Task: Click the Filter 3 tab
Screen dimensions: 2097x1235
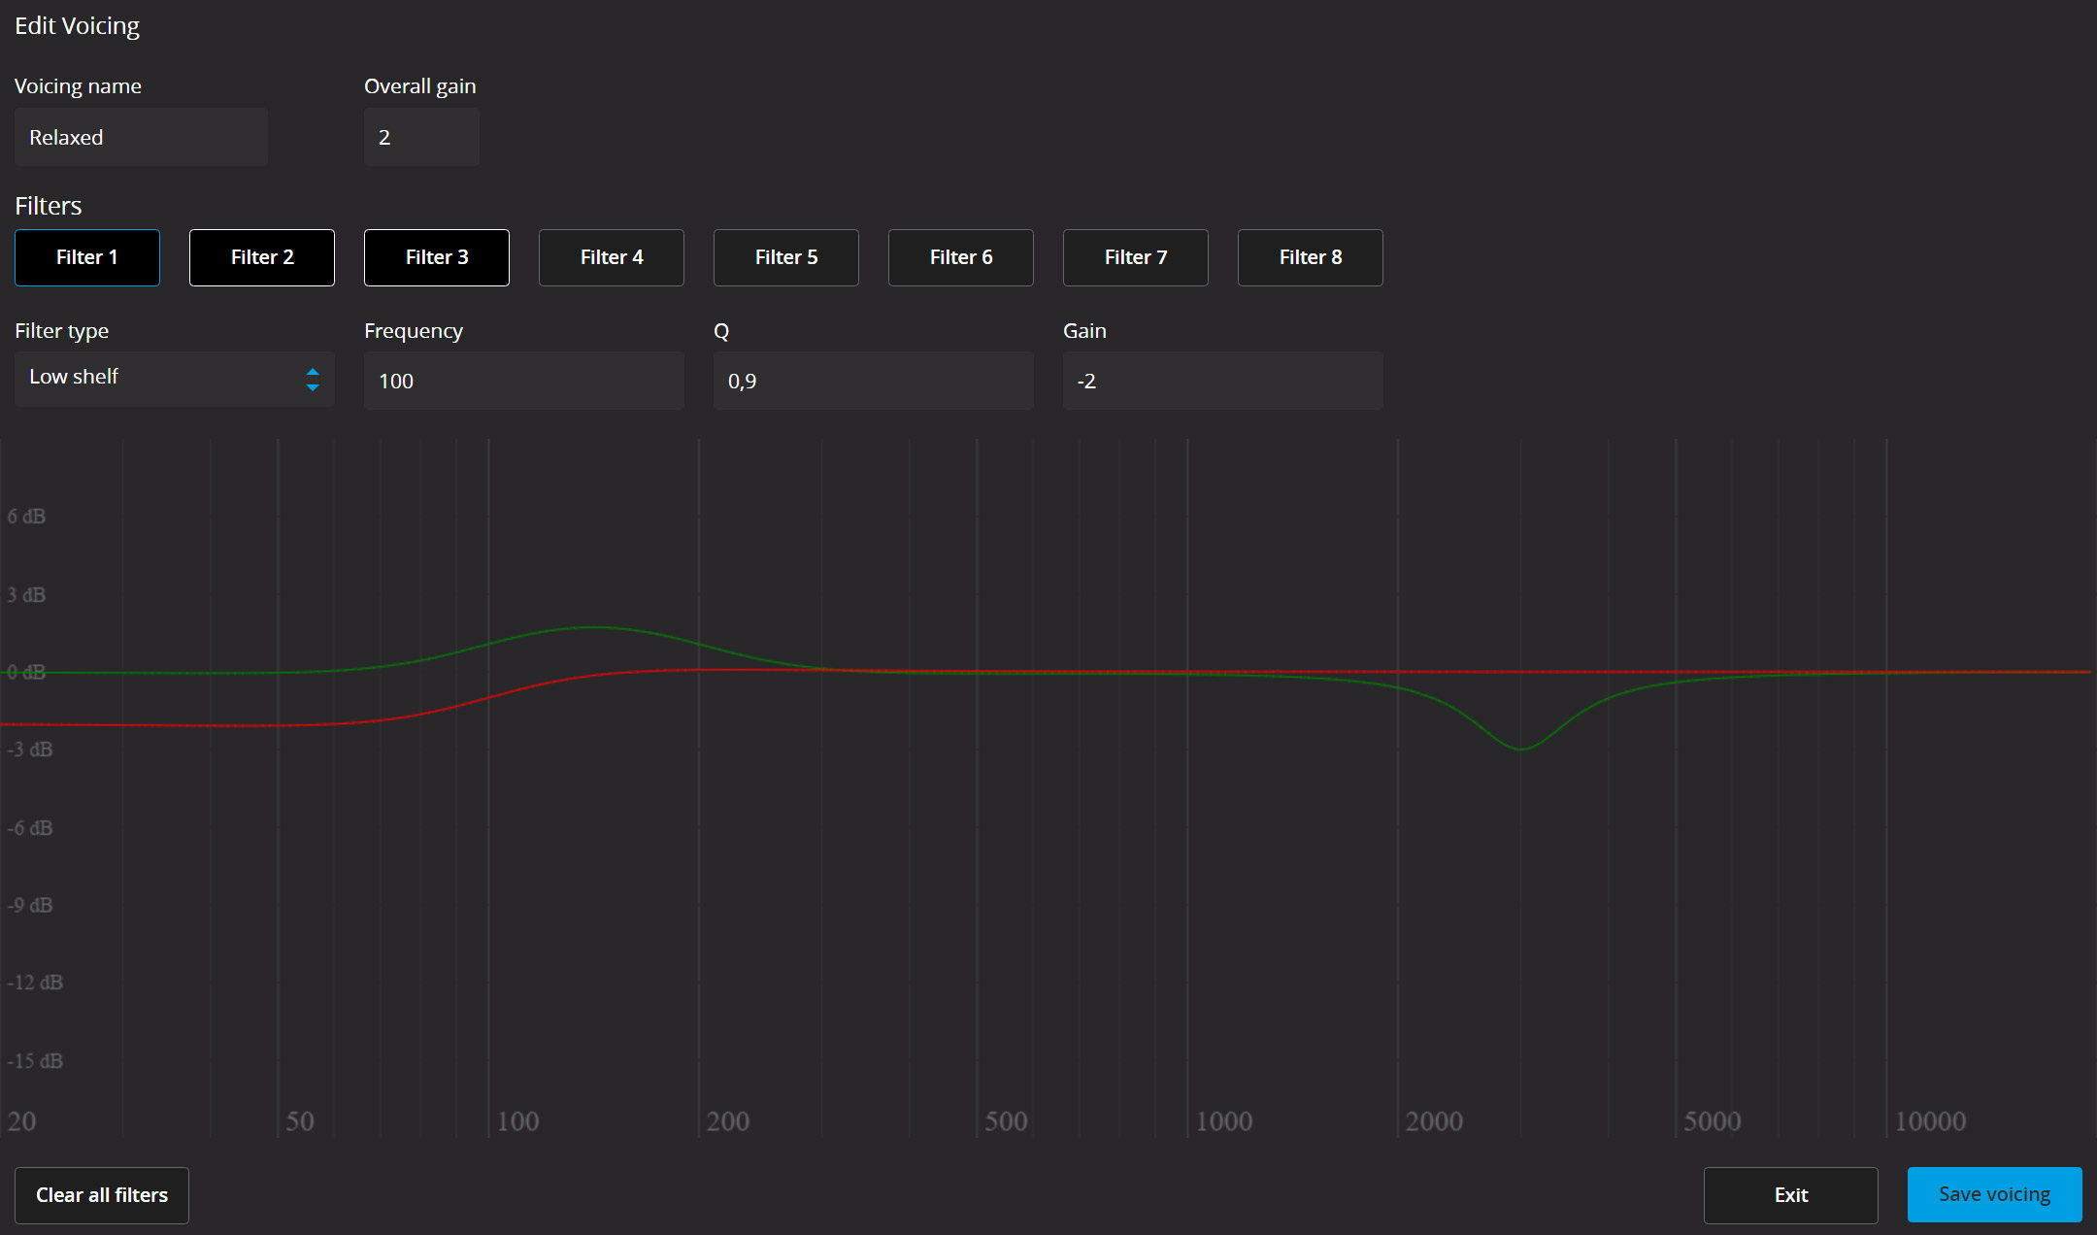Action: [x=437, y=257]
